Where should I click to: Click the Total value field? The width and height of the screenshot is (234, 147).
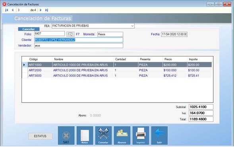click(201, 119)
